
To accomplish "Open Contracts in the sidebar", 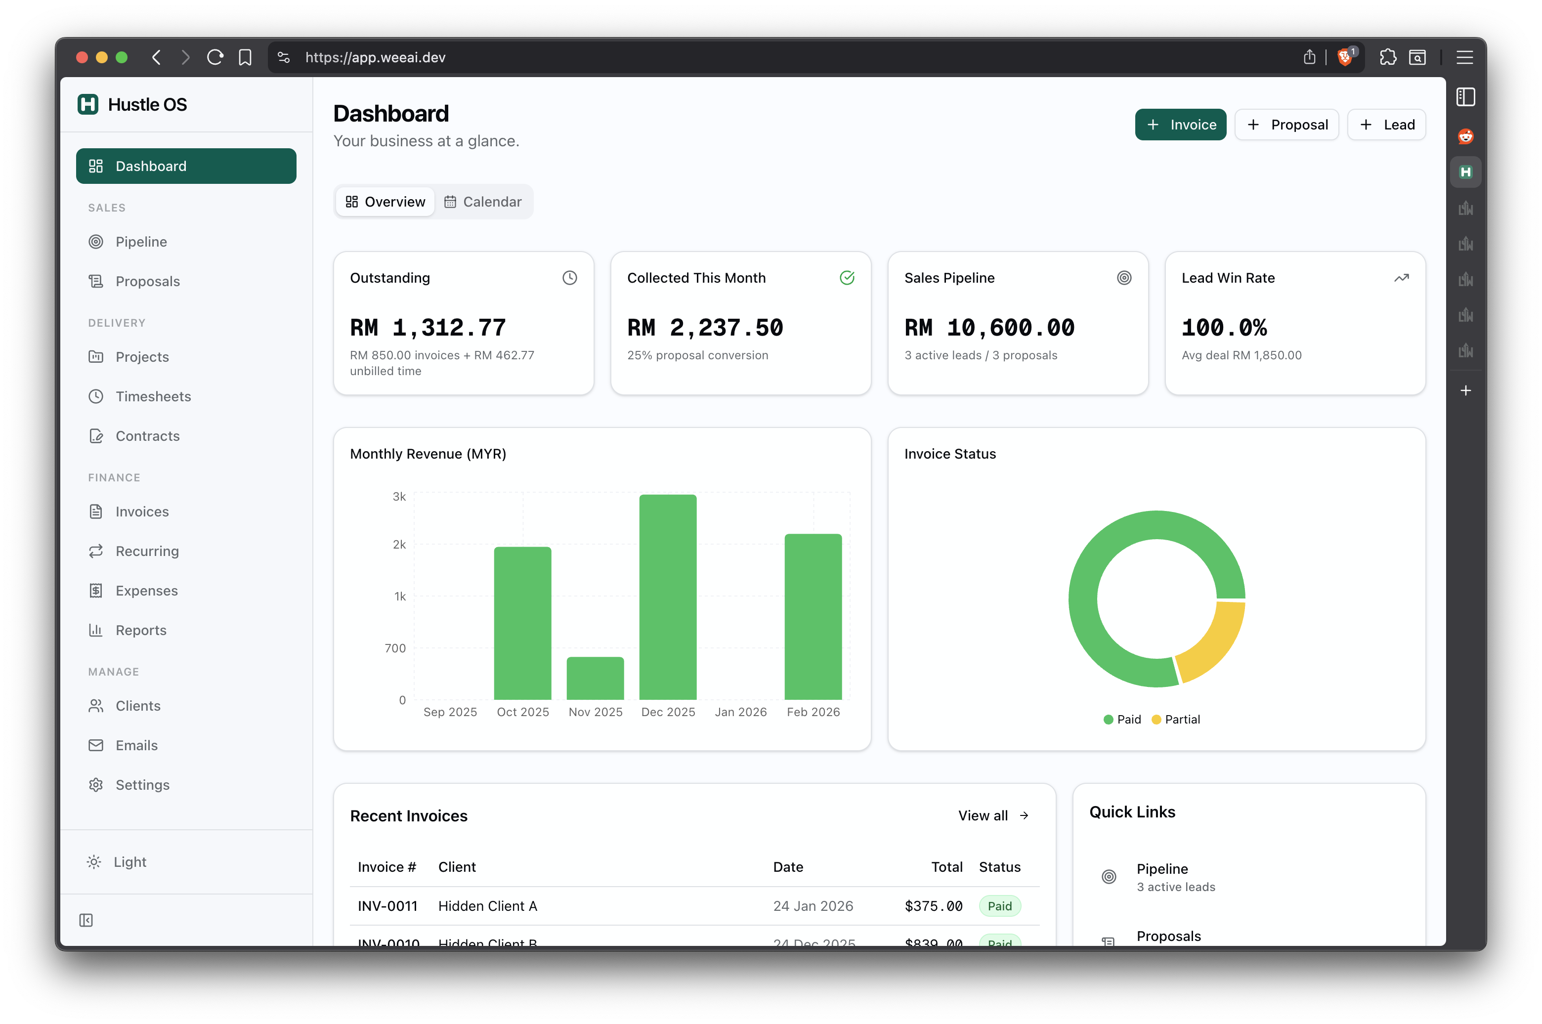I will click(147, 435).
